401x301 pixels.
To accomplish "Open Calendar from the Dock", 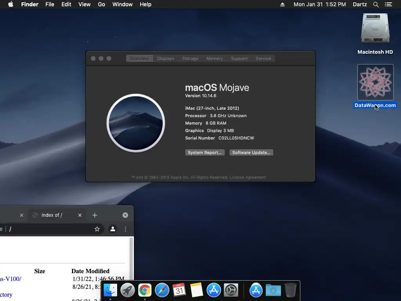I will click(179, 290).
